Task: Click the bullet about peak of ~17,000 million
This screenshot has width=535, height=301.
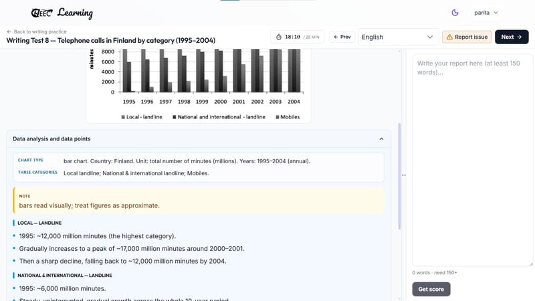Action: (132, 249)
